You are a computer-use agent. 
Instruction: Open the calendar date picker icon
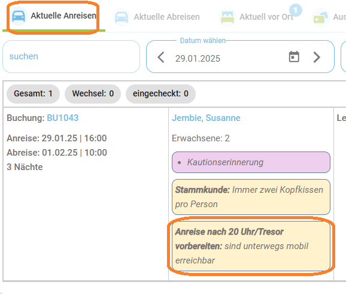tap(294, 57)
